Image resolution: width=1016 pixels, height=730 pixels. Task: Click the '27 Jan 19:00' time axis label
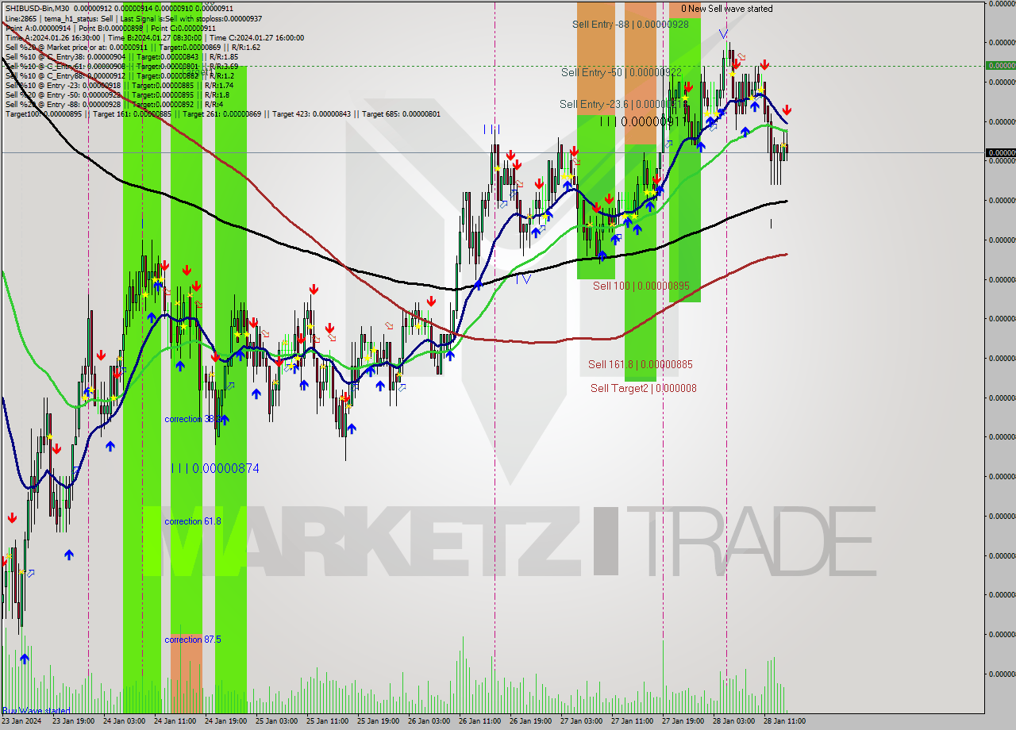[684, 721]
